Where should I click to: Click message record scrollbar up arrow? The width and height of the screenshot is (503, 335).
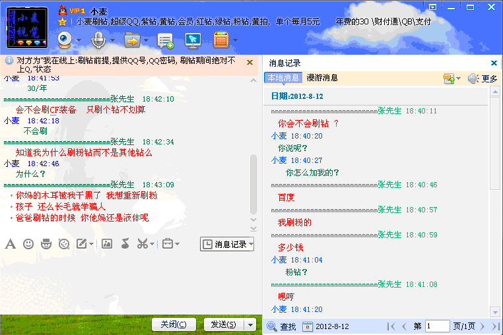[495, 92]
